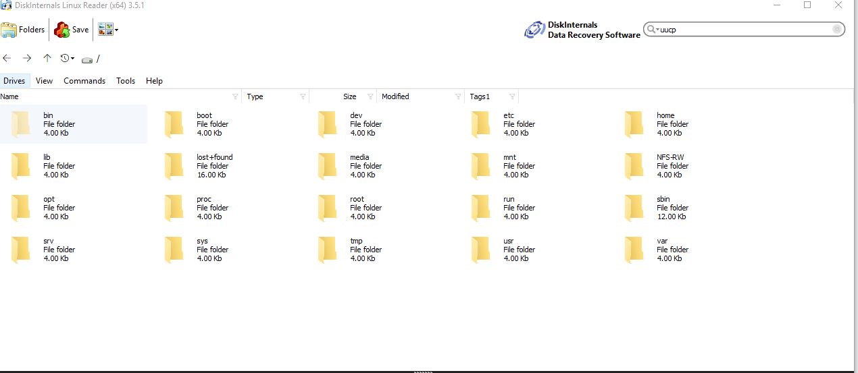Screen dimensions: 858x373
Task: Select the var folder icon
Action: tap(634, 250)
